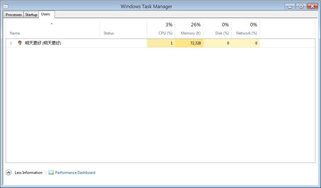Screen dimensions: 321x188
Task: Click the 72,328 memory value cell
Action: pos(189,43)
